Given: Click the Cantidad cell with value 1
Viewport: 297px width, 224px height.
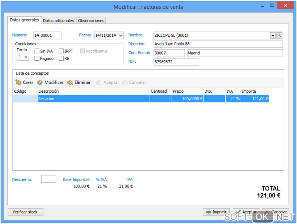Looking at the screenshot, I should coord(161,98).
